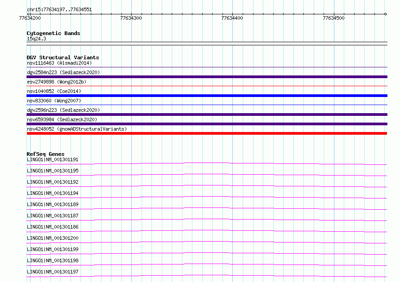Open variant nsv6593984 (Sedlazeck2020)

[62, 119]
